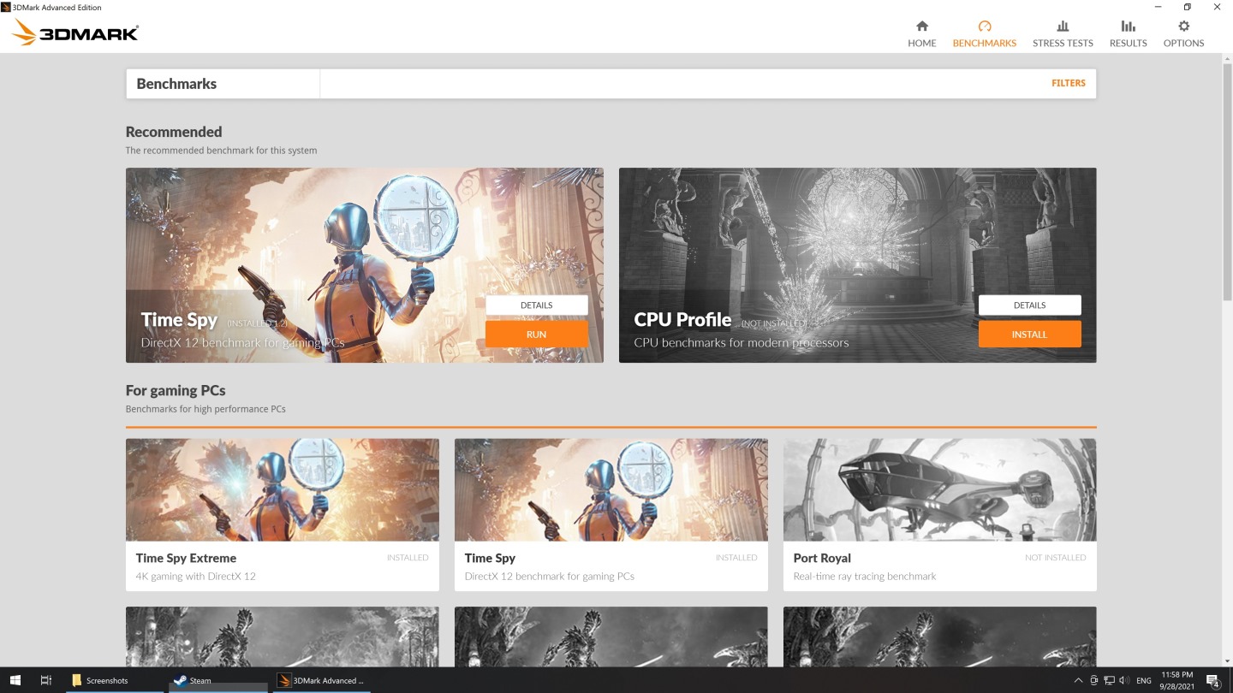Open the Filters options

1068,83
